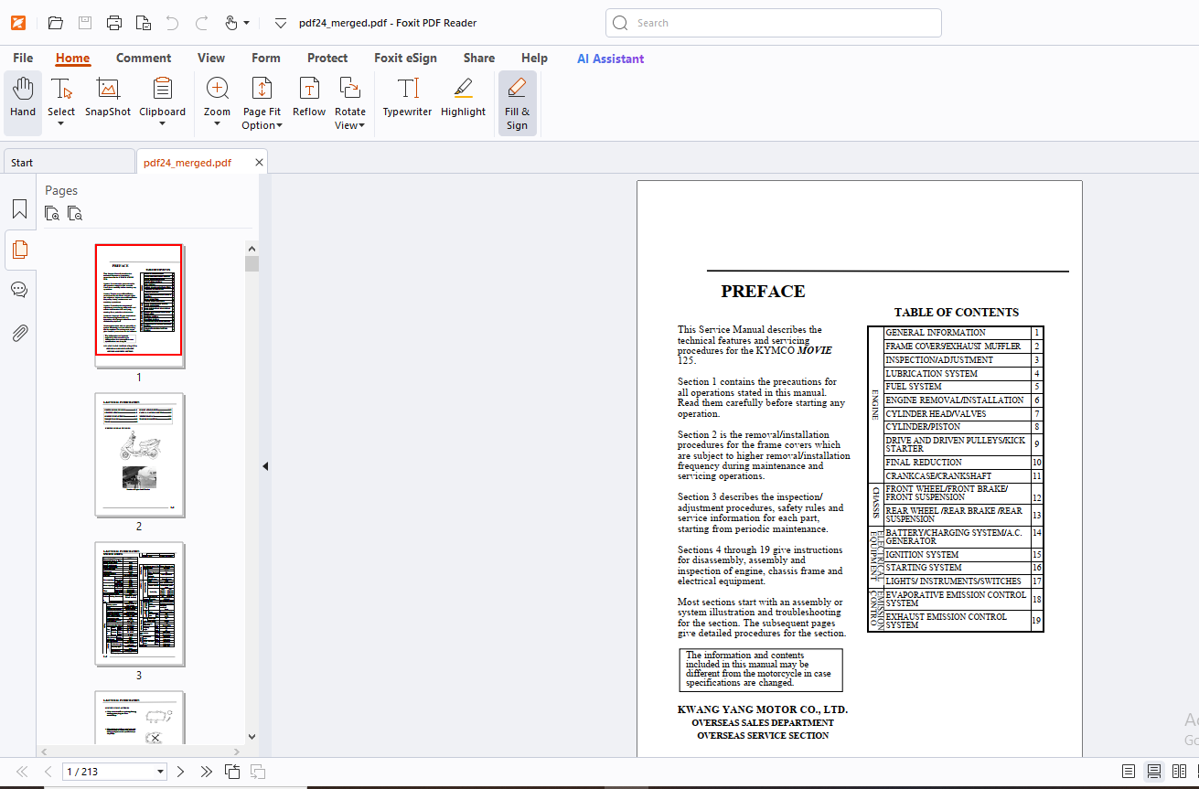Viewport: 1199px width, 789px height.
Task: Click the touch mode hand icon
Action: 230,23
